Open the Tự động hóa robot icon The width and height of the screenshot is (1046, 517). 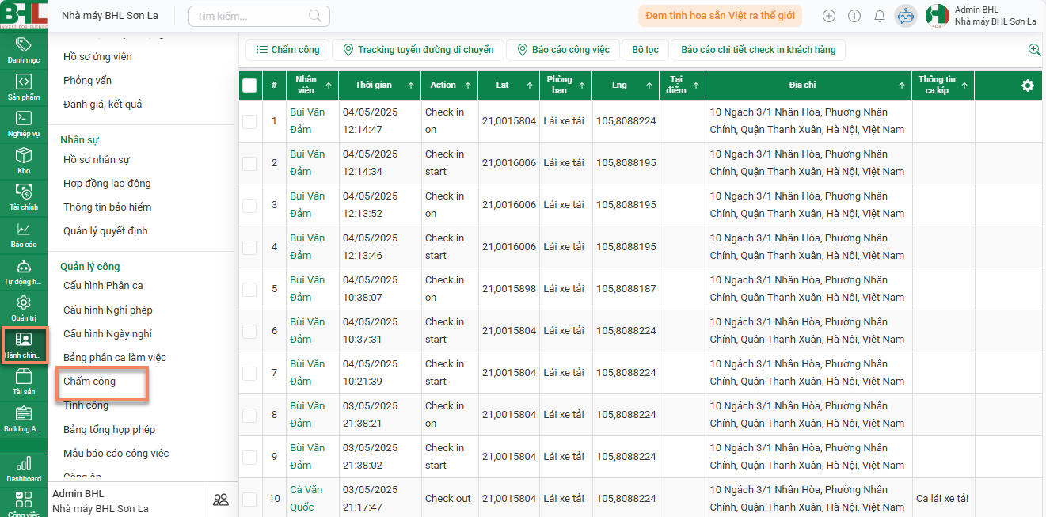pos(24,272)
